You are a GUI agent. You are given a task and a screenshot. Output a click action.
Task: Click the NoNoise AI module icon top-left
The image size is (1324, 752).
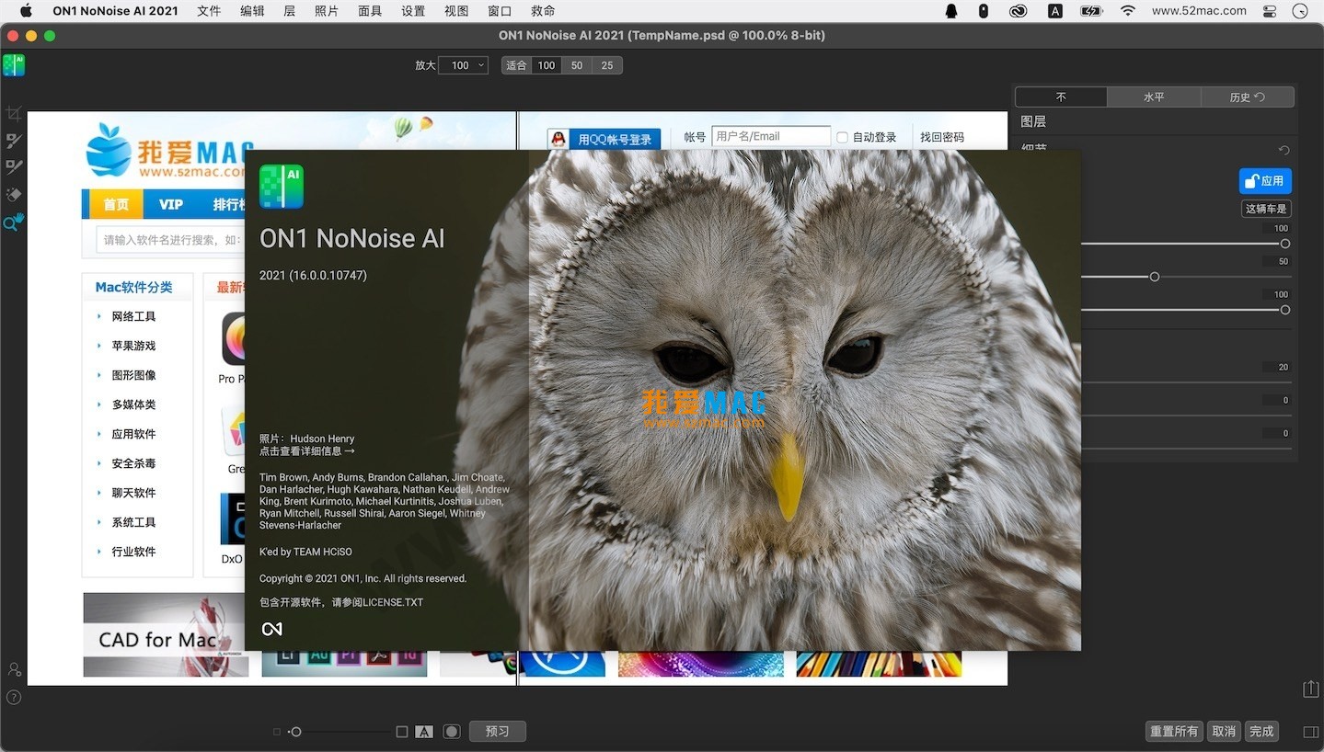click(x=13, y=64)
